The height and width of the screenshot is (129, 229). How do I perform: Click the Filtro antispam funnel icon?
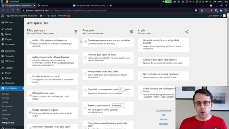click(x=76, y=32)
